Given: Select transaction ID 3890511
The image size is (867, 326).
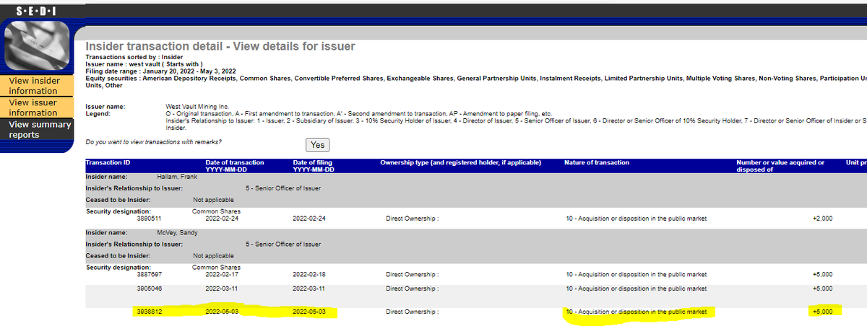Looking at the screenshot, I should pos(148,218).
